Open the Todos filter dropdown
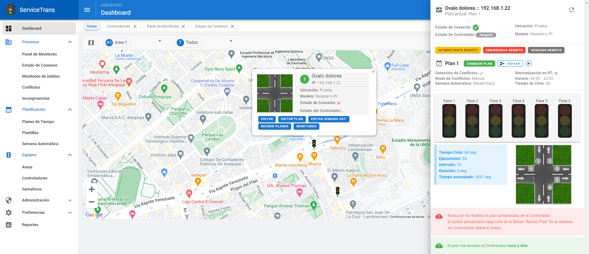Viewport: 589px width, 254px height. [231, 41]
